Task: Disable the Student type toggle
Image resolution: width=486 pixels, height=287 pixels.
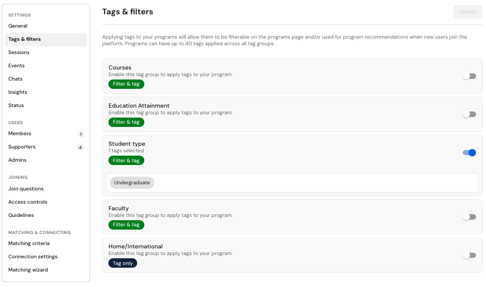Action: [469, 152]
